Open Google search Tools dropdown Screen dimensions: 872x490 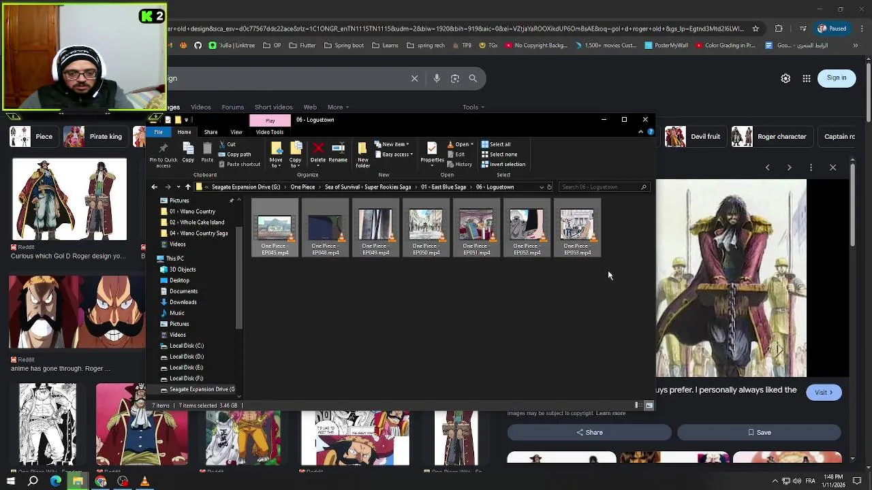(473, 108)
